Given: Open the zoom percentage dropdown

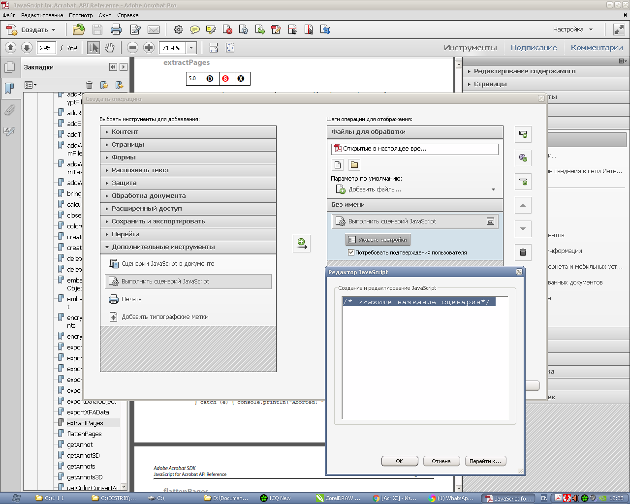Looking at the screenshot, I should click(x=191, y=48).
